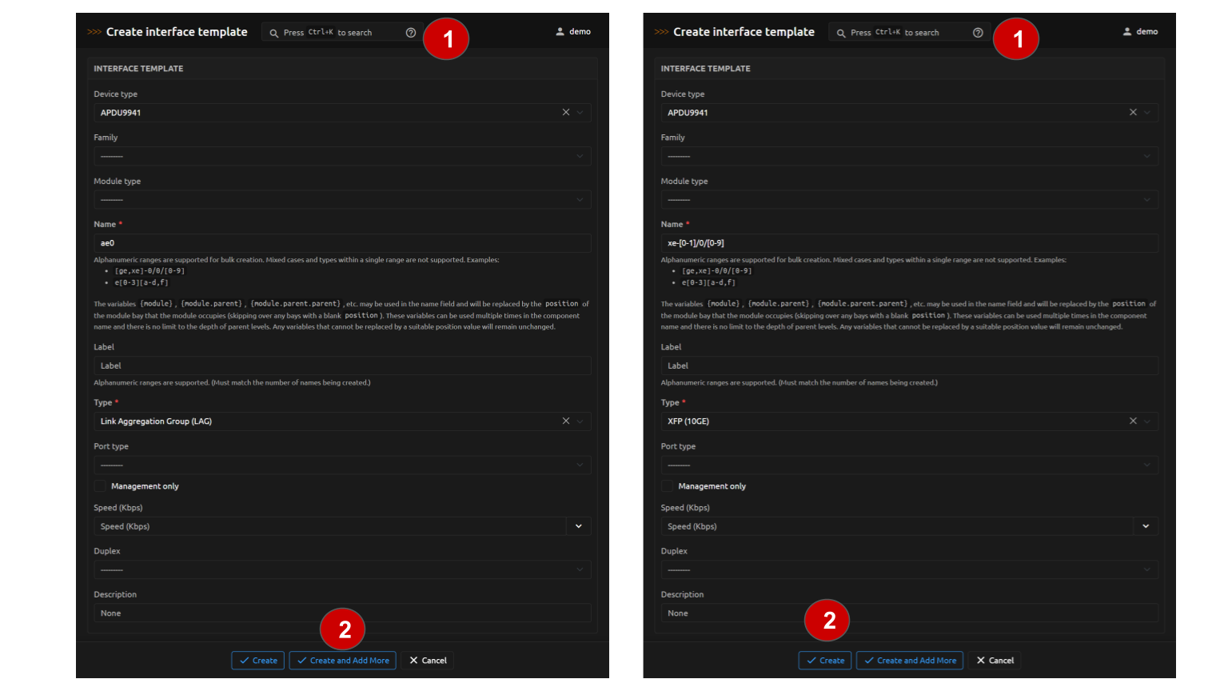The width and height of the screenshot is (1228, 691).
Task: Click the demo user icon in right panel
Action: pyautogui.click(x=1127, y=32)
